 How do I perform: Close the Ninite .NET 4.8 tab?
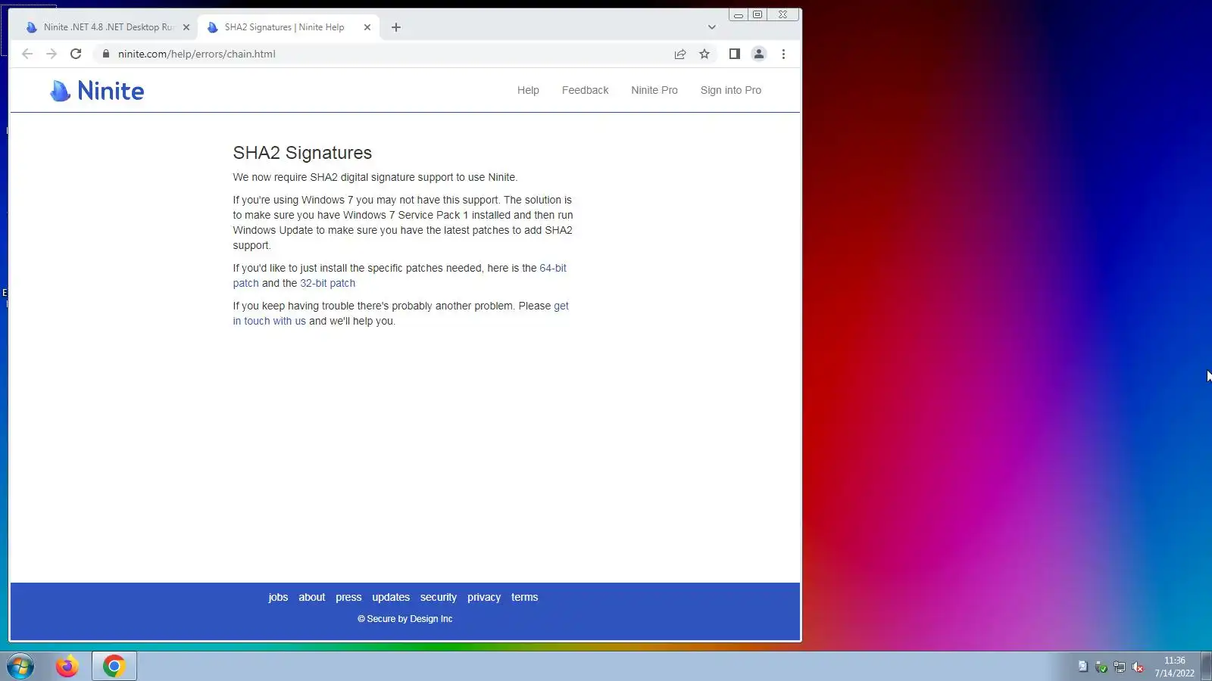pyautogui.click(x=186, y=27)
